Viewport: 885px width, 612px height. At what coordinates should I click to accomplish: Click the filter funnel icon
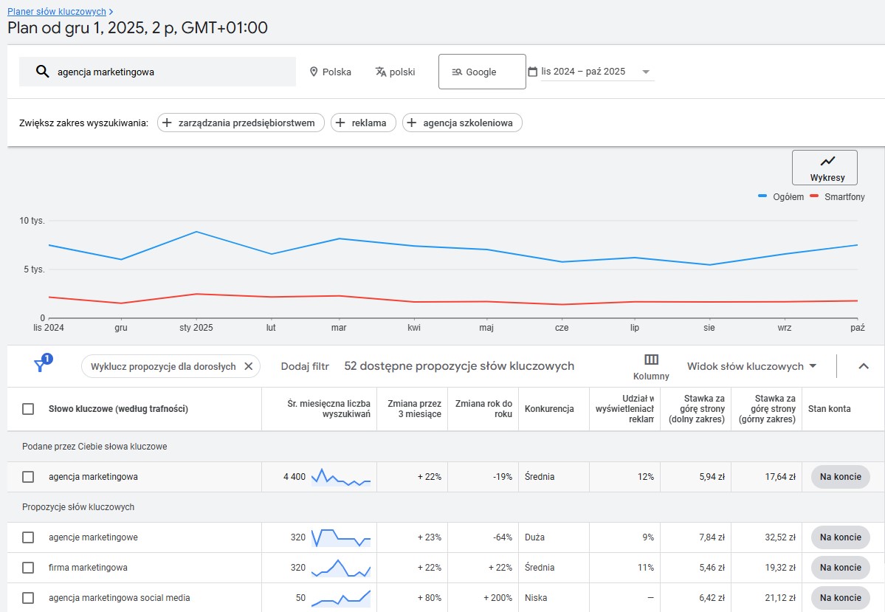pyautogui.click(x=41, y=365)
